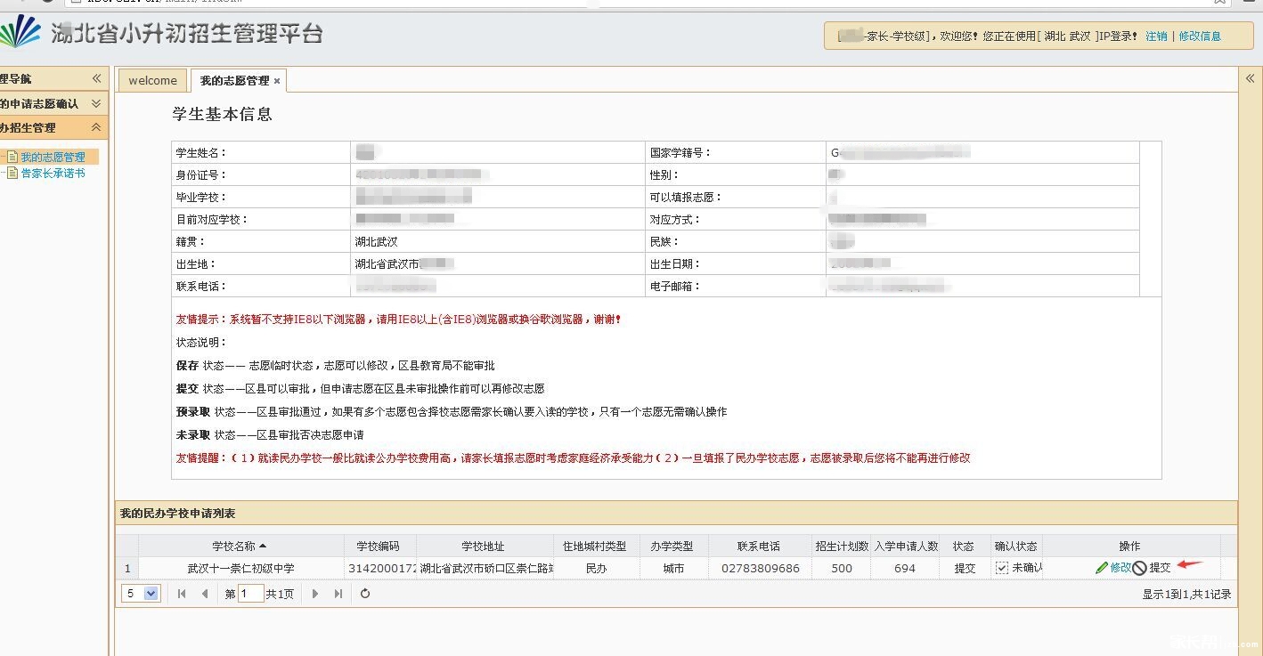Toggle the 未确认 confirmation checkbox
The width and height of the screenshot is (1263, 656).
coord(1002,568)
